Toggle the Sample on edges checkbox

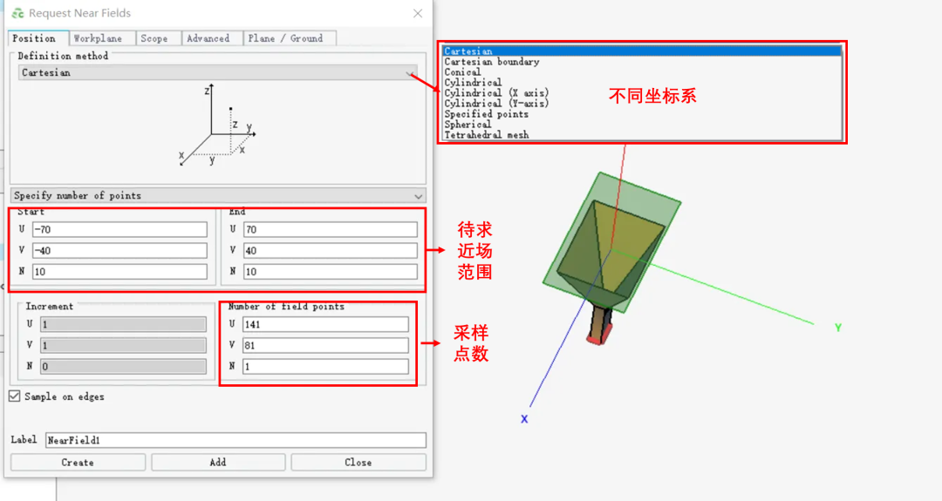[x=15, y=396]
